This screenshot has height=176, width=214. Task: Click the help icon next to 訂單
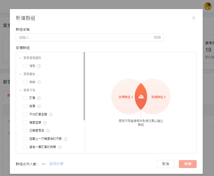tap(39, 98)
